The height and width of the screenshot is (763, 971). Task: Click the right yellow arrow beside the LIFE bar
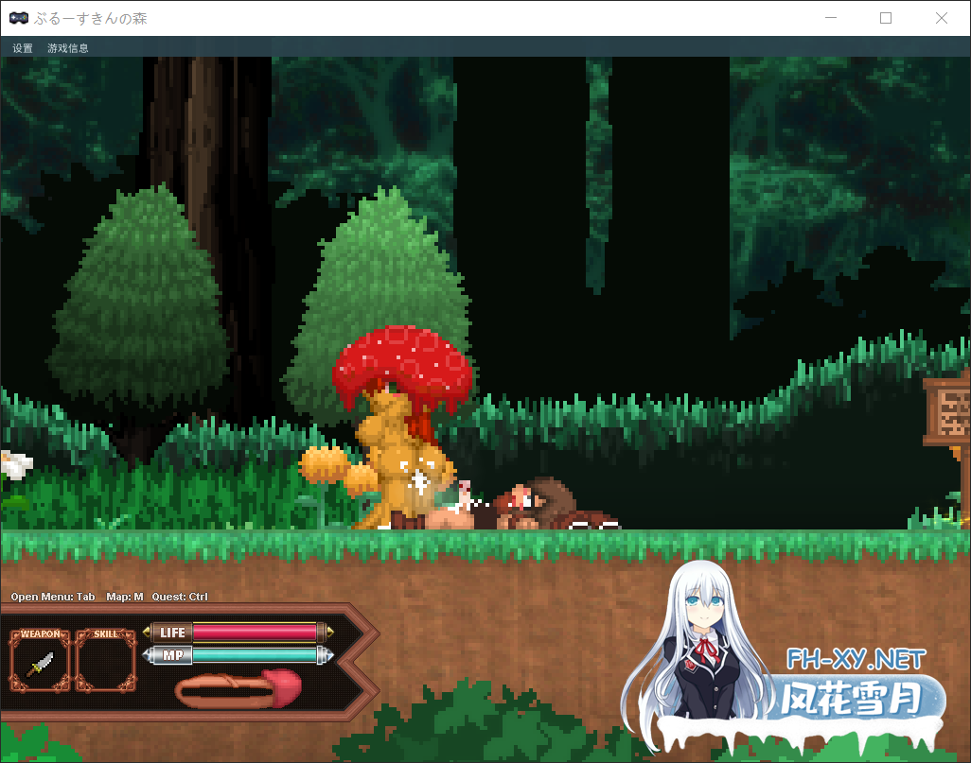coord(328,631)
